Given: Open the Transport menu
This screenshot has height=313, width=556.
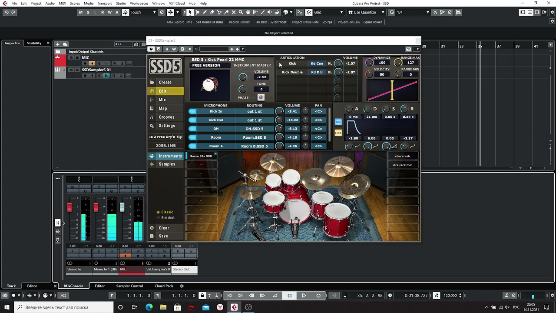Looking at the screenshot, I should click(x=104, y=3).
